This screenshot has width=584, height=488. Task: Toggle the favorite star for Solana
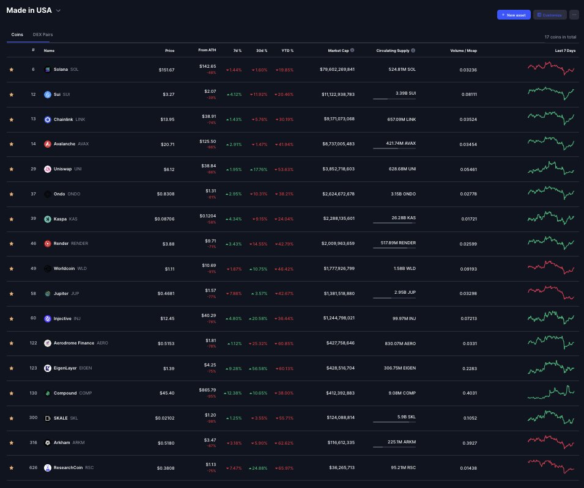point(12,70)
